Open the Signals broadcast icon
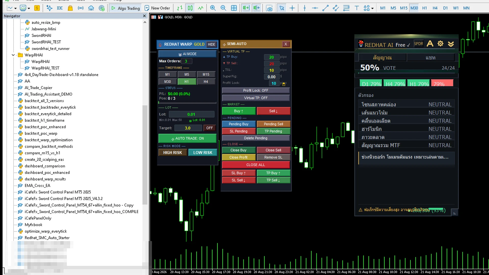 81,8
